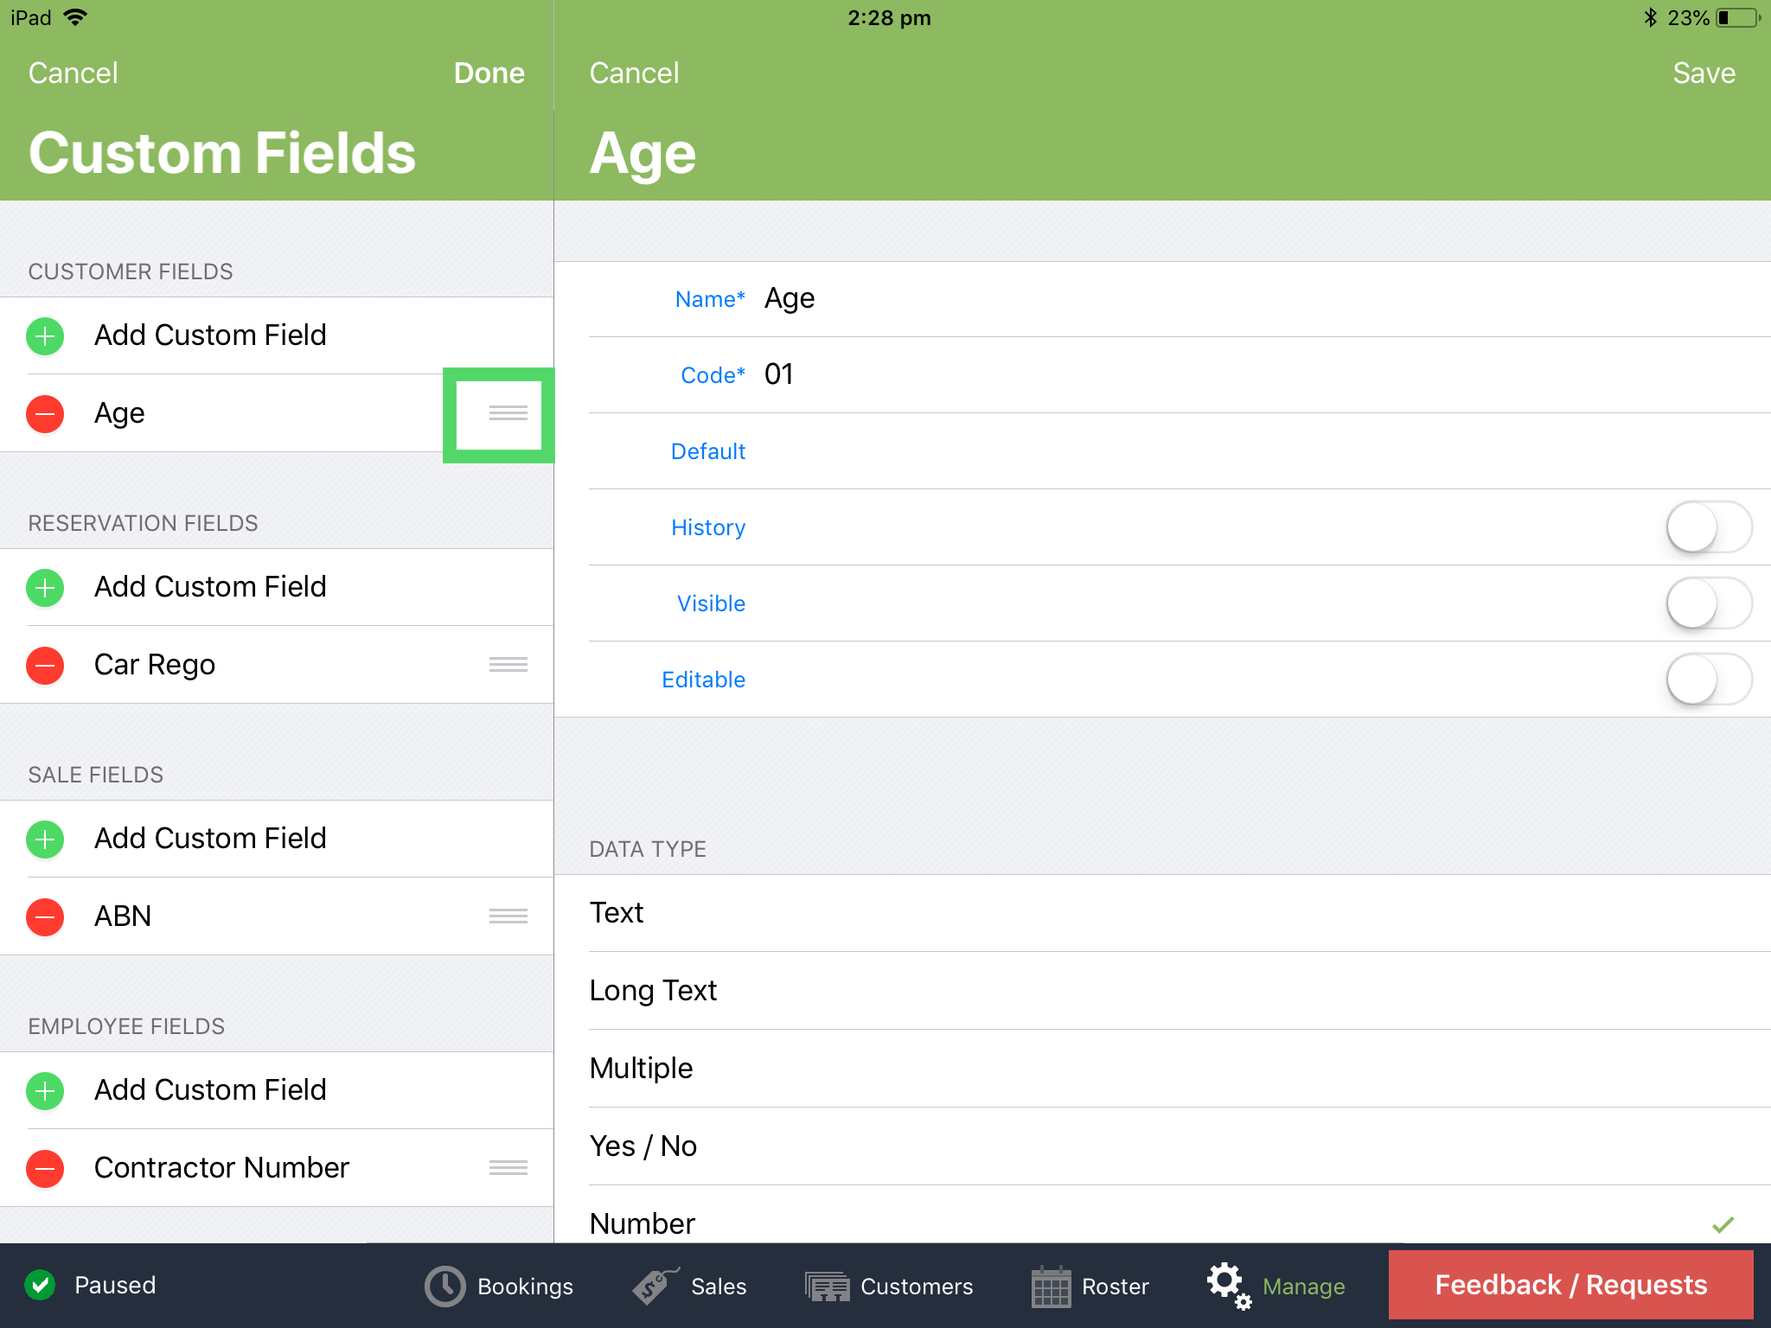Viewport: 1771px width, 1328px height.
Task: Tap the Roster calendar icon
Action: pos(1051,1286)
